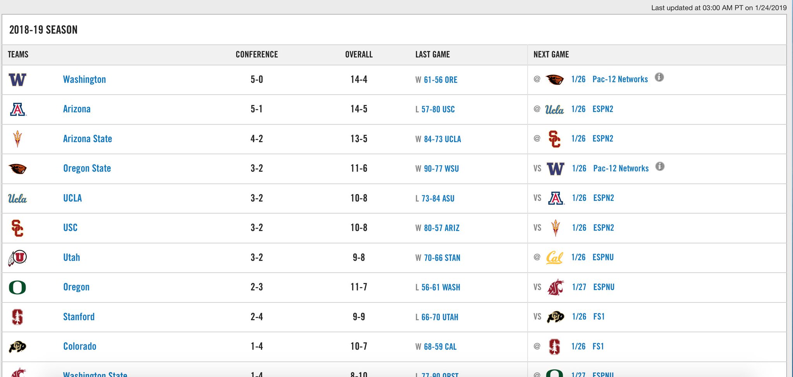
Task: Open the Utah team name link
Action: (x=72, y=258)
